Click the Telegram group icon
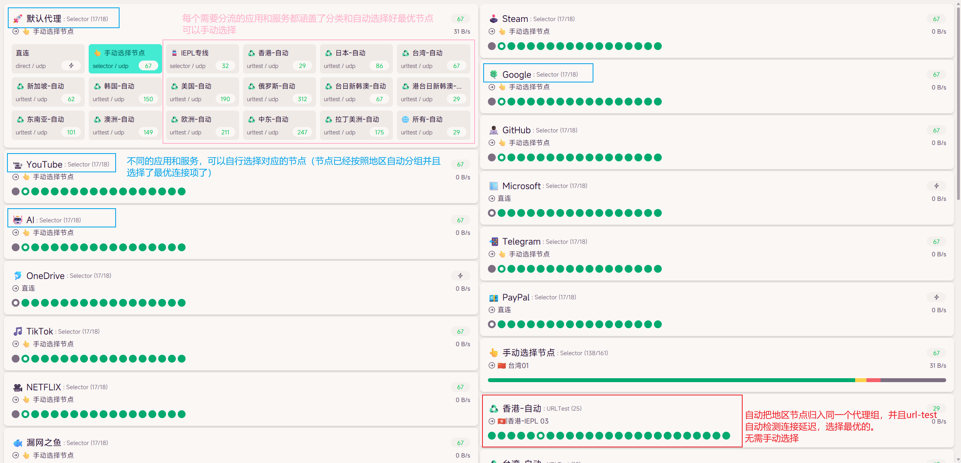The width and height of the screenshot is (961, 463). pos(494,241)
